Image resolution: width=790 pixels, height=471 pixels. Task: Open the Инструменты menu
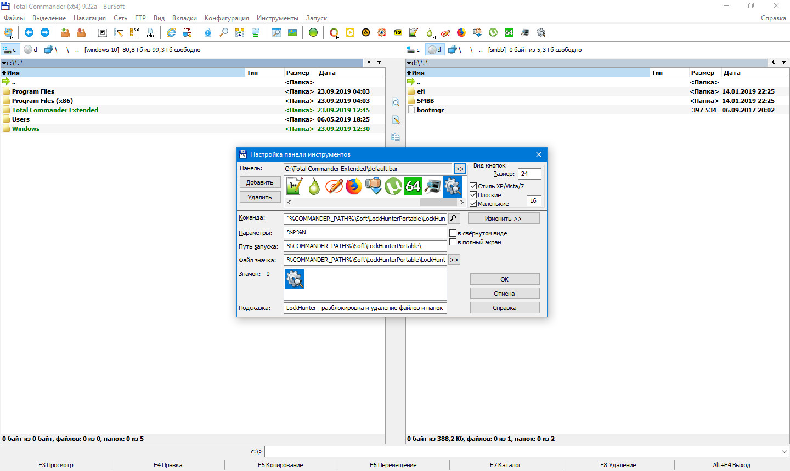[278, 18]
